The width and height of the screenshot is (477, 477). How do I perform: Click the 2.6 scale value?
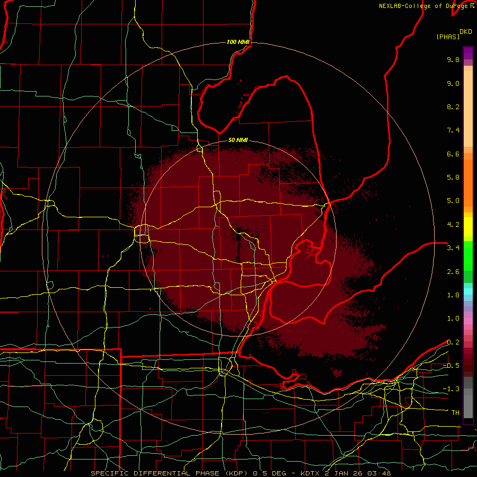point(453,272)
